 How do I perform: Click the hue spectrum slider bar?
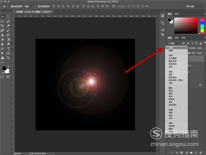coord(202,26)
